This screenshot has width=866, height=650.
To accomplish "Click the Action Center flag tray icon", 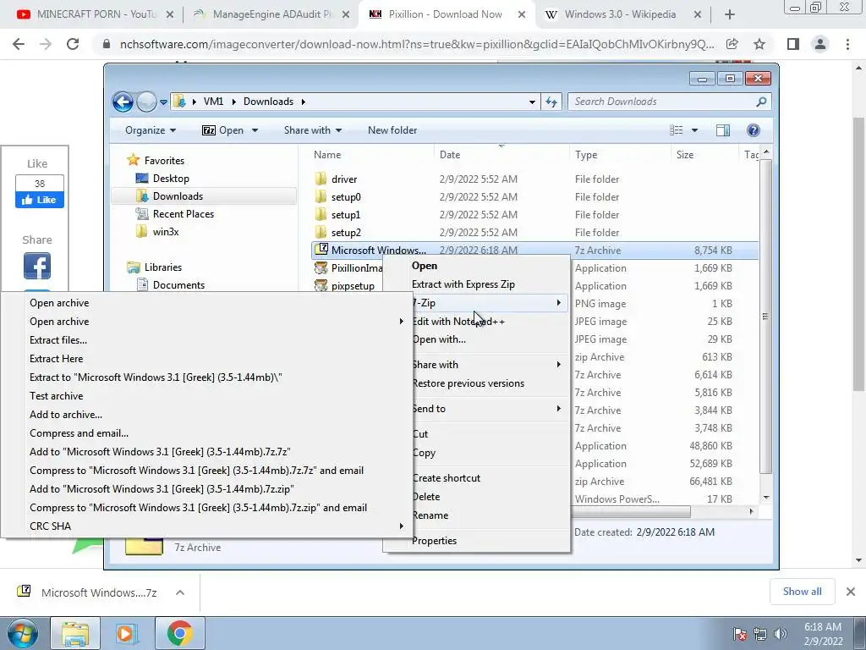I will [740, 634].
